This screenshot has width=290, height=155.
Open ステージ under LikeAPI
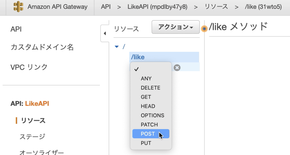32,137
